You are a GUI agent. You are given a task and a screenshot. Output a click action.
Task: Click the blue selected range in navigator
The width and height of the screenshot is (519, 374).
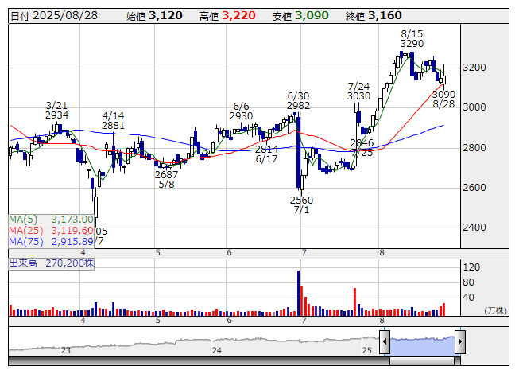[x=422, y=345]
